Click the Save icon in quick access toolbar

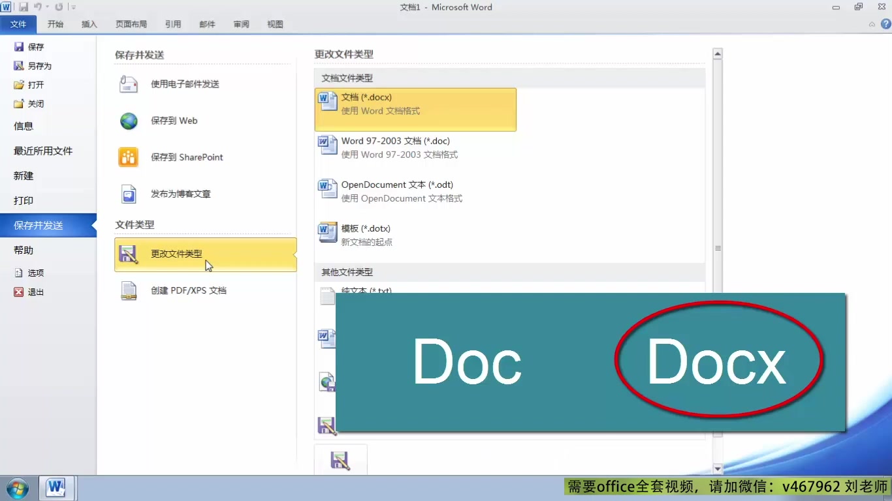pos(24,7)
